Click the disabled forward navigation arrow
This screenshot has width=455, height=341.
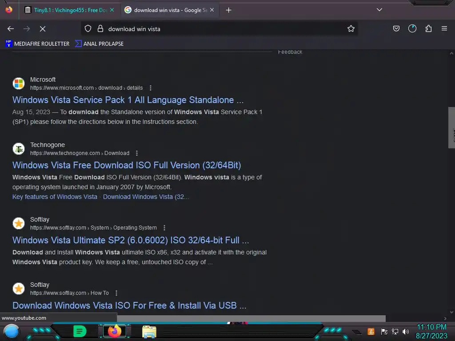tap(27, 29)
